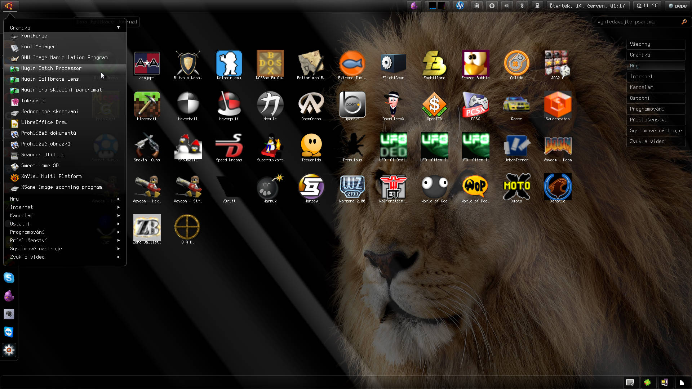Launch OpenArena game icon

point(311,104)
